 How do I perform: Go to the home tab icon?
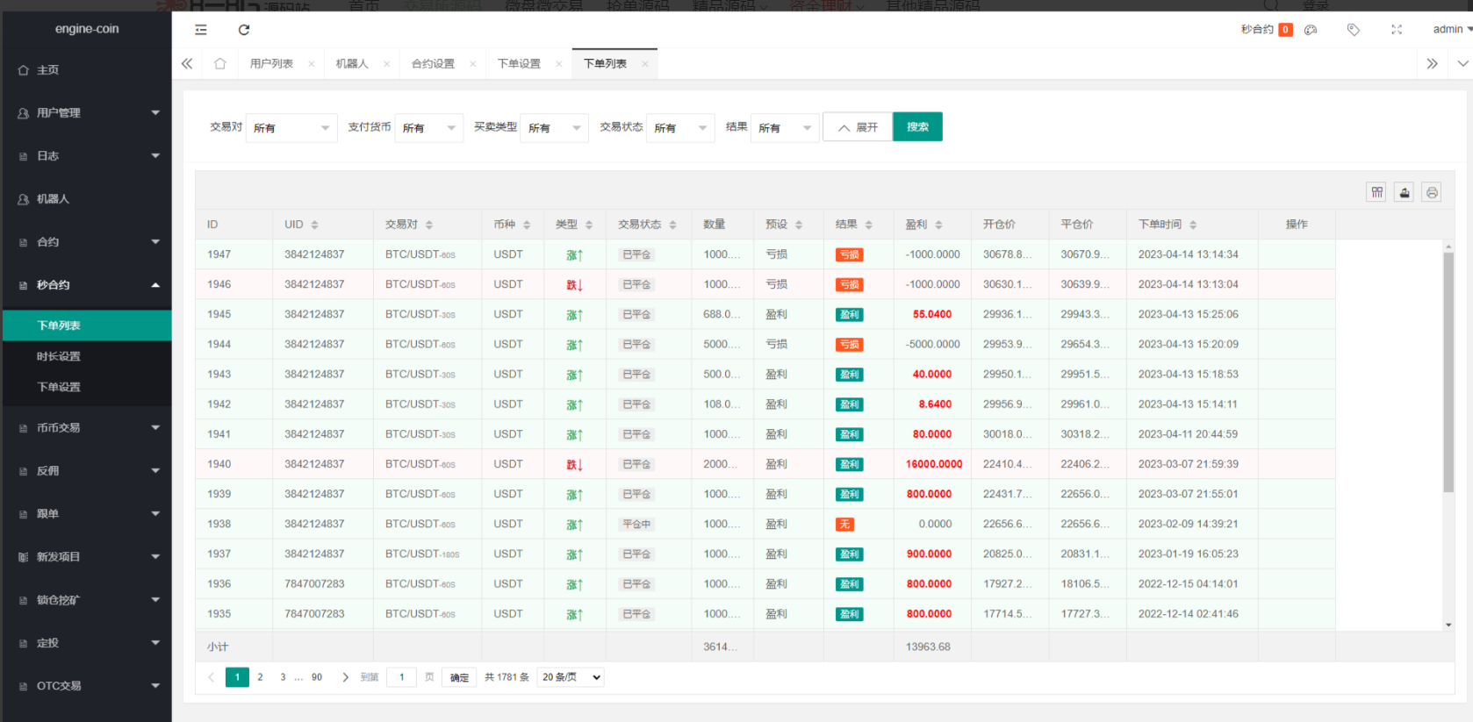[x=220, y=64]
